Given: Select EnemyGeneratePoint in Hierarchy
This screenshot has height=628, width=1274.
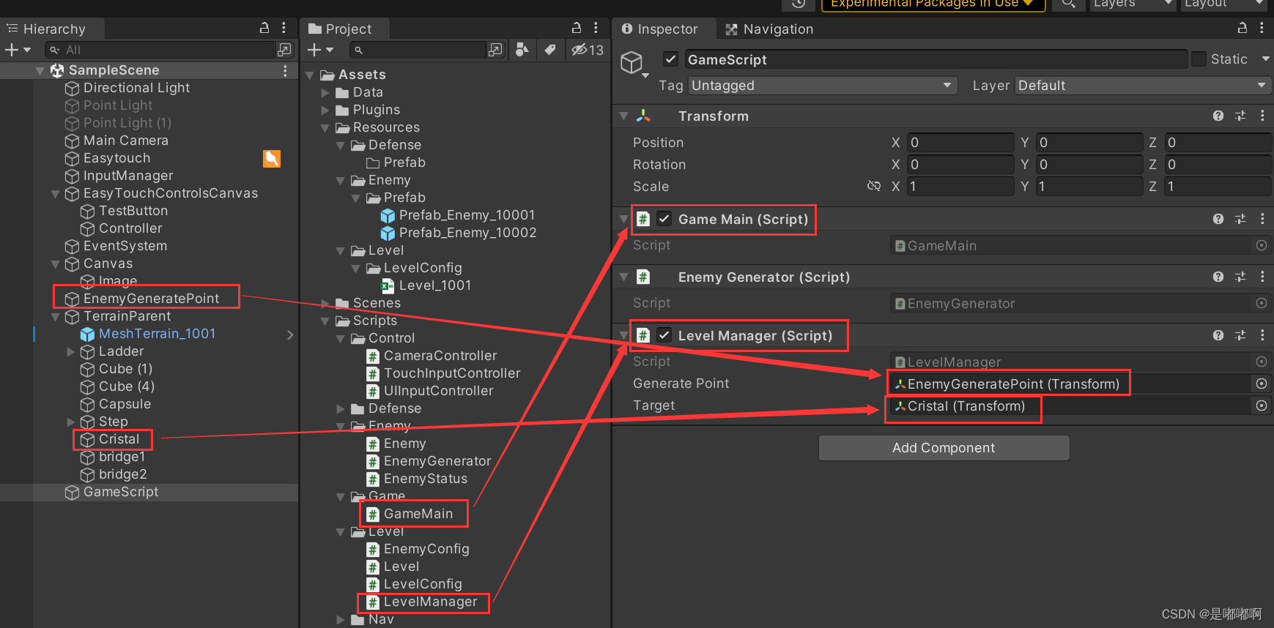Looking at the screenshot, I should point(151,299).
